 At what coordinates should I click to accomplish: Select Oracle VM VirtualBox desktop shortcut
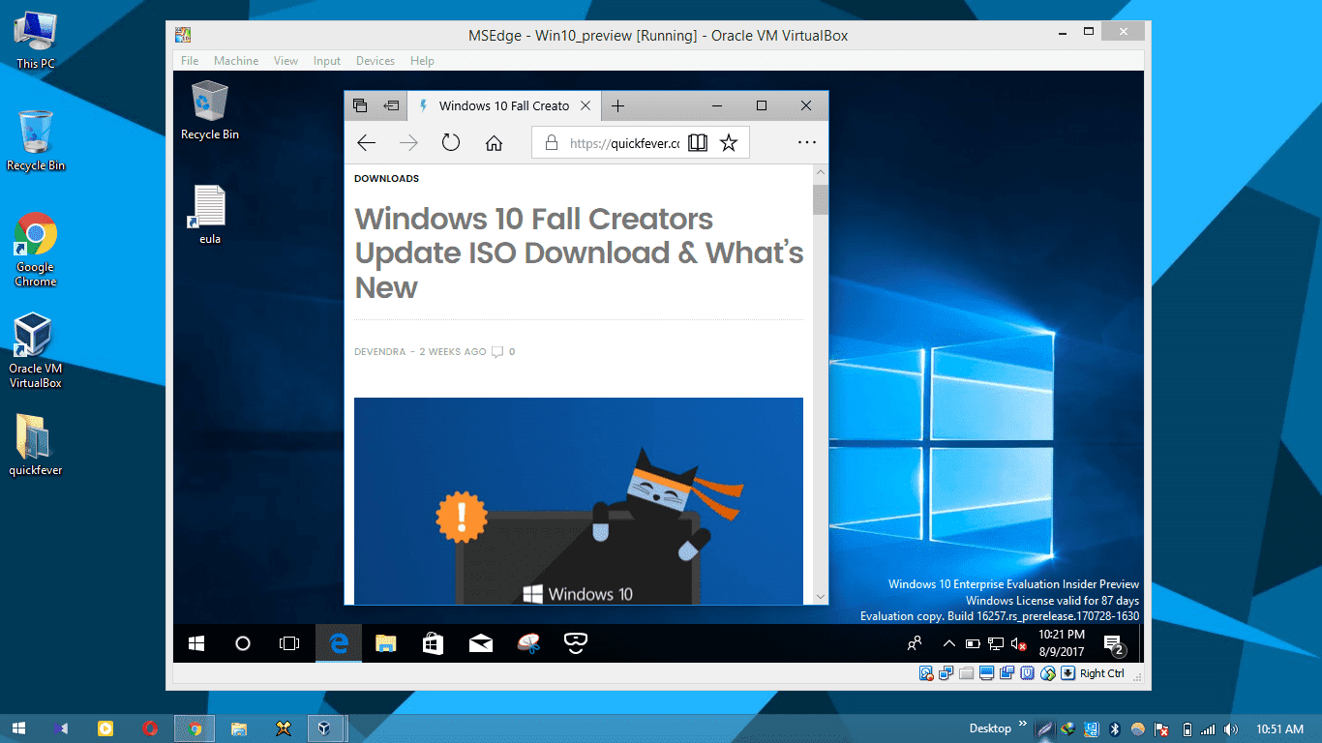[36, 351]
